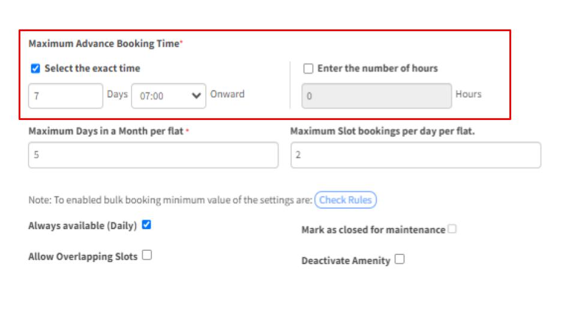Viewport: 576px width, 324px height.
Task: Focus the Maximum Slot bookings per day field
Action: 415,155
